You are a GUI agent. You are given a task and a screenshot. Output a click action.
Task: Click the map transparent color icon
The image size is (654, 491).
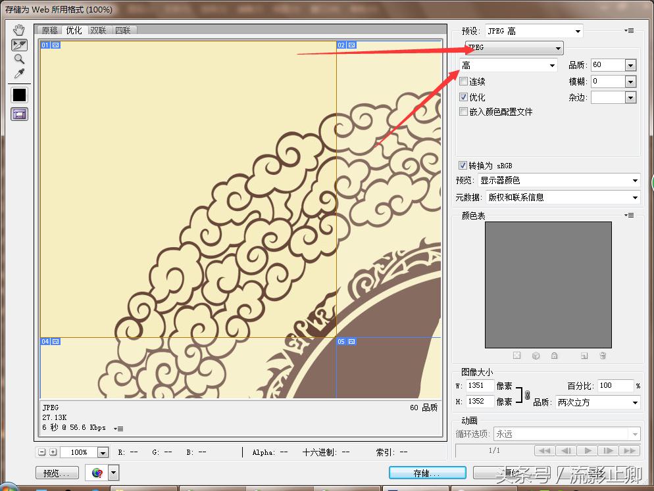pyautogui.click(x=516, y=356)
